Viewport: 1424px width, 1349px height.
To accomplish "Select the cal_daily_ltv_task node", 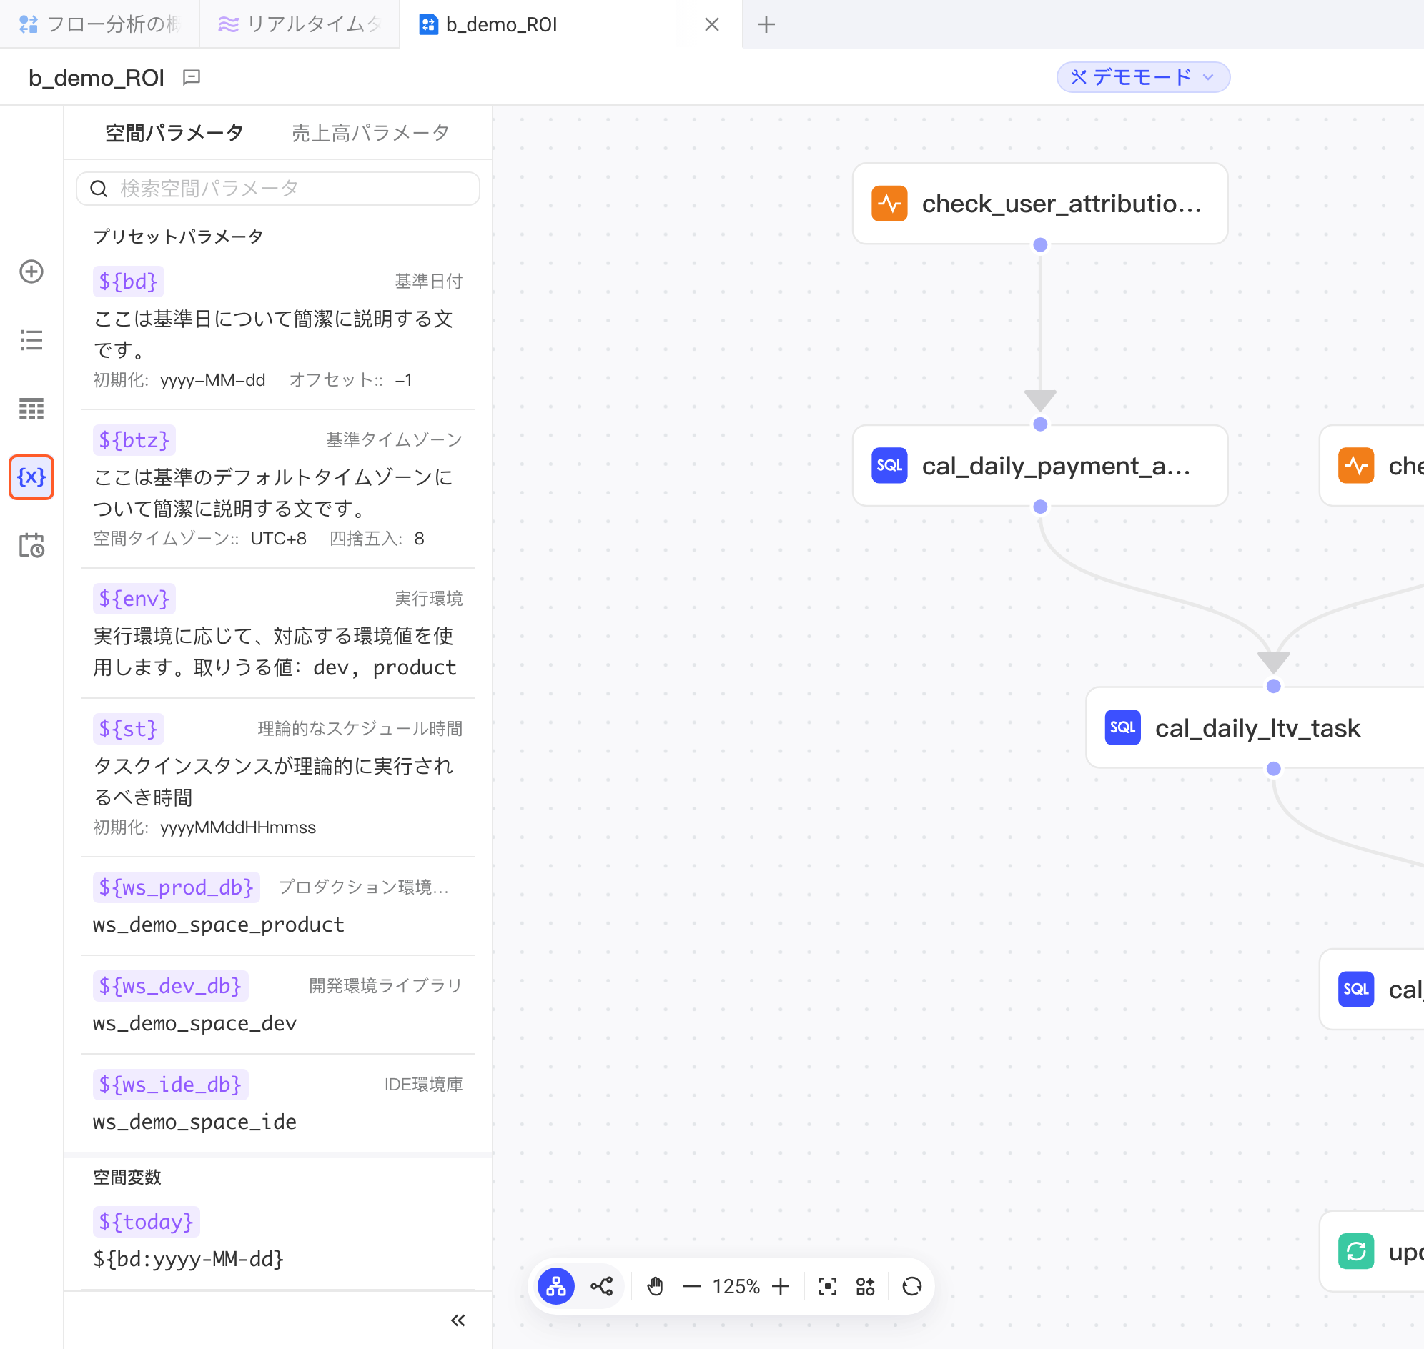I will pyautogui.click(x=1255, y=727).
